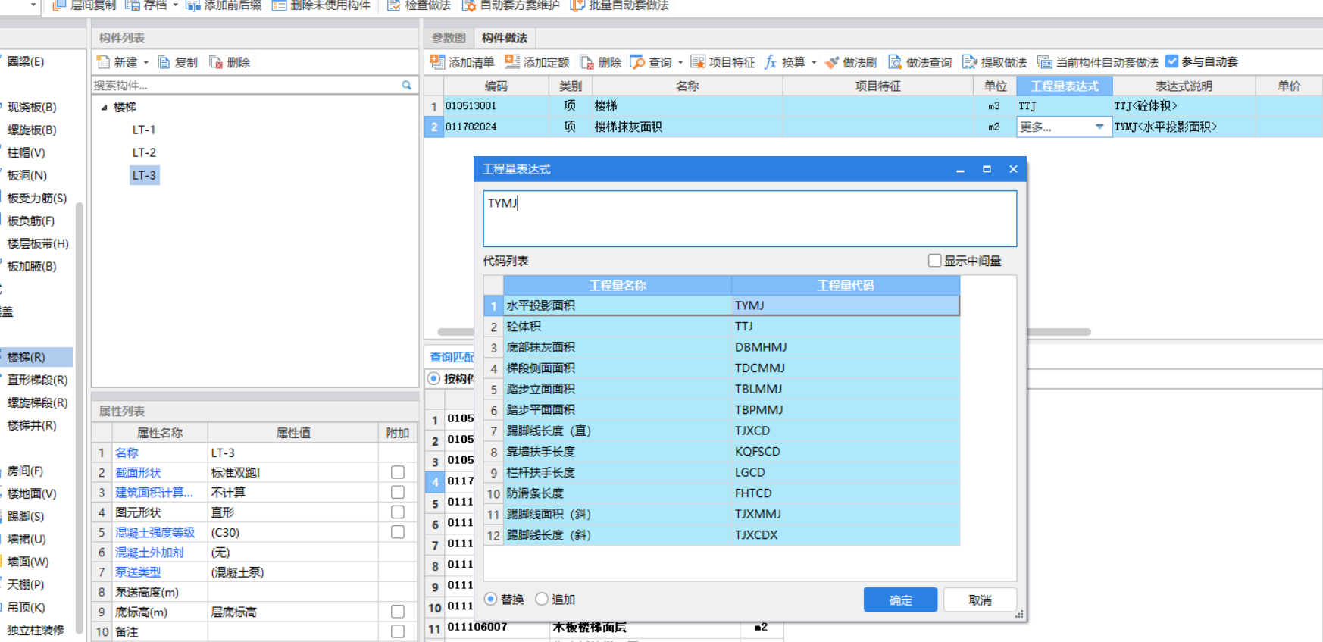The height and width of the screenshot is (642, 1323).
Task: Click the search magnifier in 搜索构件 box
Action: pos(407,85)
